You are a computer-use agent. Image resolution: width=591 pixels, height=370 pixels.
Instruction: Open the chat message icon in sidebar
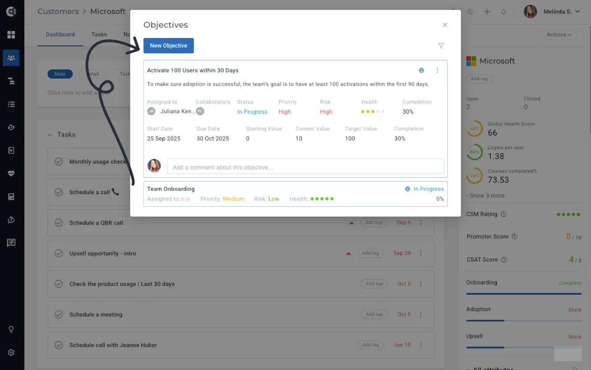click(x=11, y=243)
